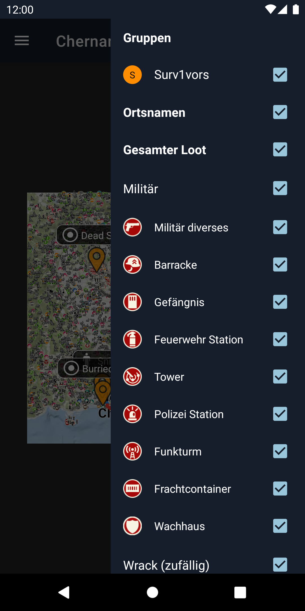305x611 pixels.
Task: Tap the Feuerwehr Station extinguisher icon
Action: 132,339
